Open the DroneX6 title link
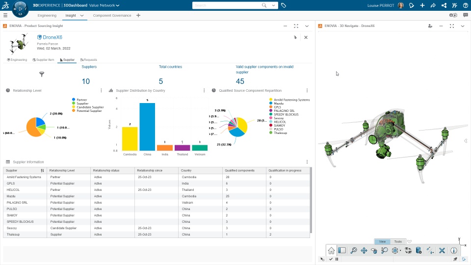The width and height of the screenshot is (471, 265). point(52,37)
